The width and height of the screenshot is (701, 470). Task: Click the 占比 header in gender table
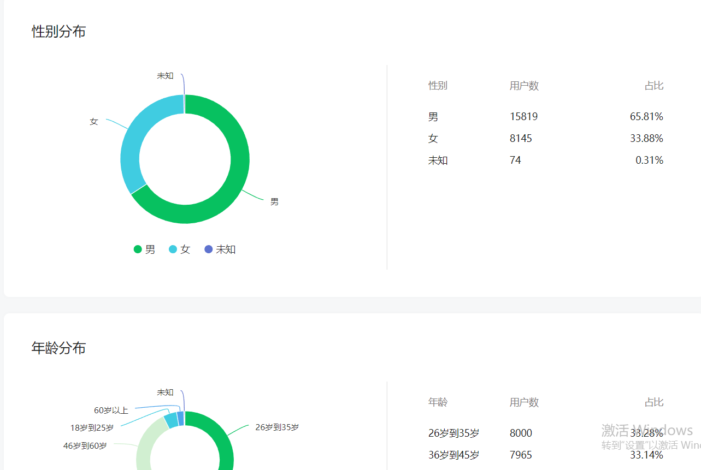click(x=653, y=86)
